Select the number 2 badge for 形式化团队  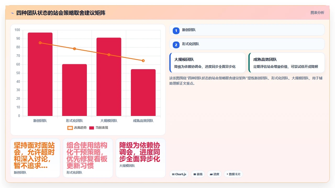[x=176, y=45]
